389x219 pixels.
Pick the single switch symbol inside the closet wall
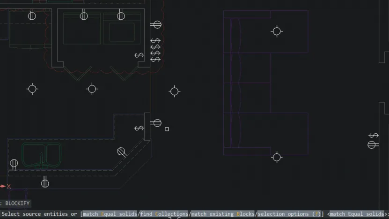[x=139, y=55]
